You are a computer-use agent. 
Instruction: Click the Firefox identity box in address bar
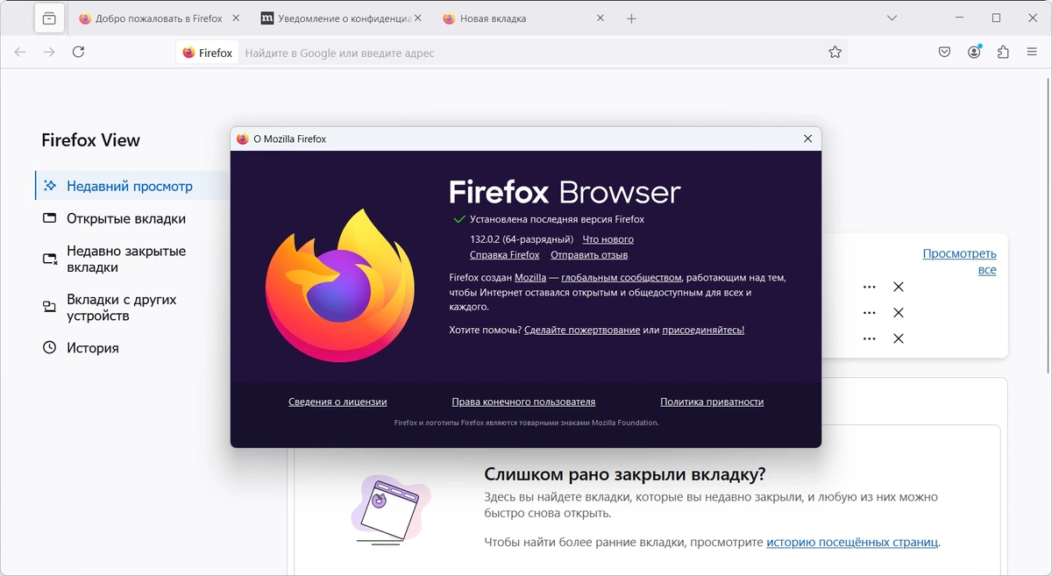click(208, 53)
